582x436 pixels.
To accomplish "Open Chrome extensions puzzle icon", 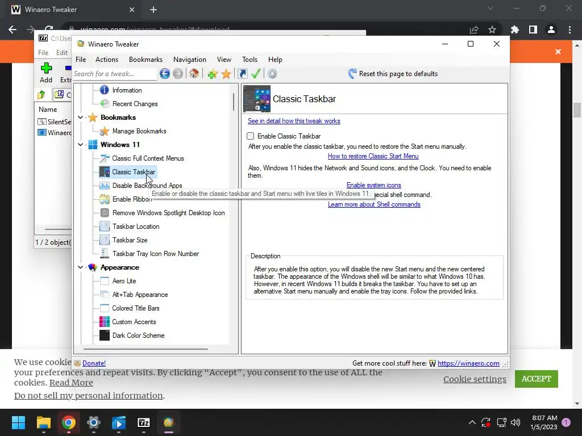I will 515,30.
